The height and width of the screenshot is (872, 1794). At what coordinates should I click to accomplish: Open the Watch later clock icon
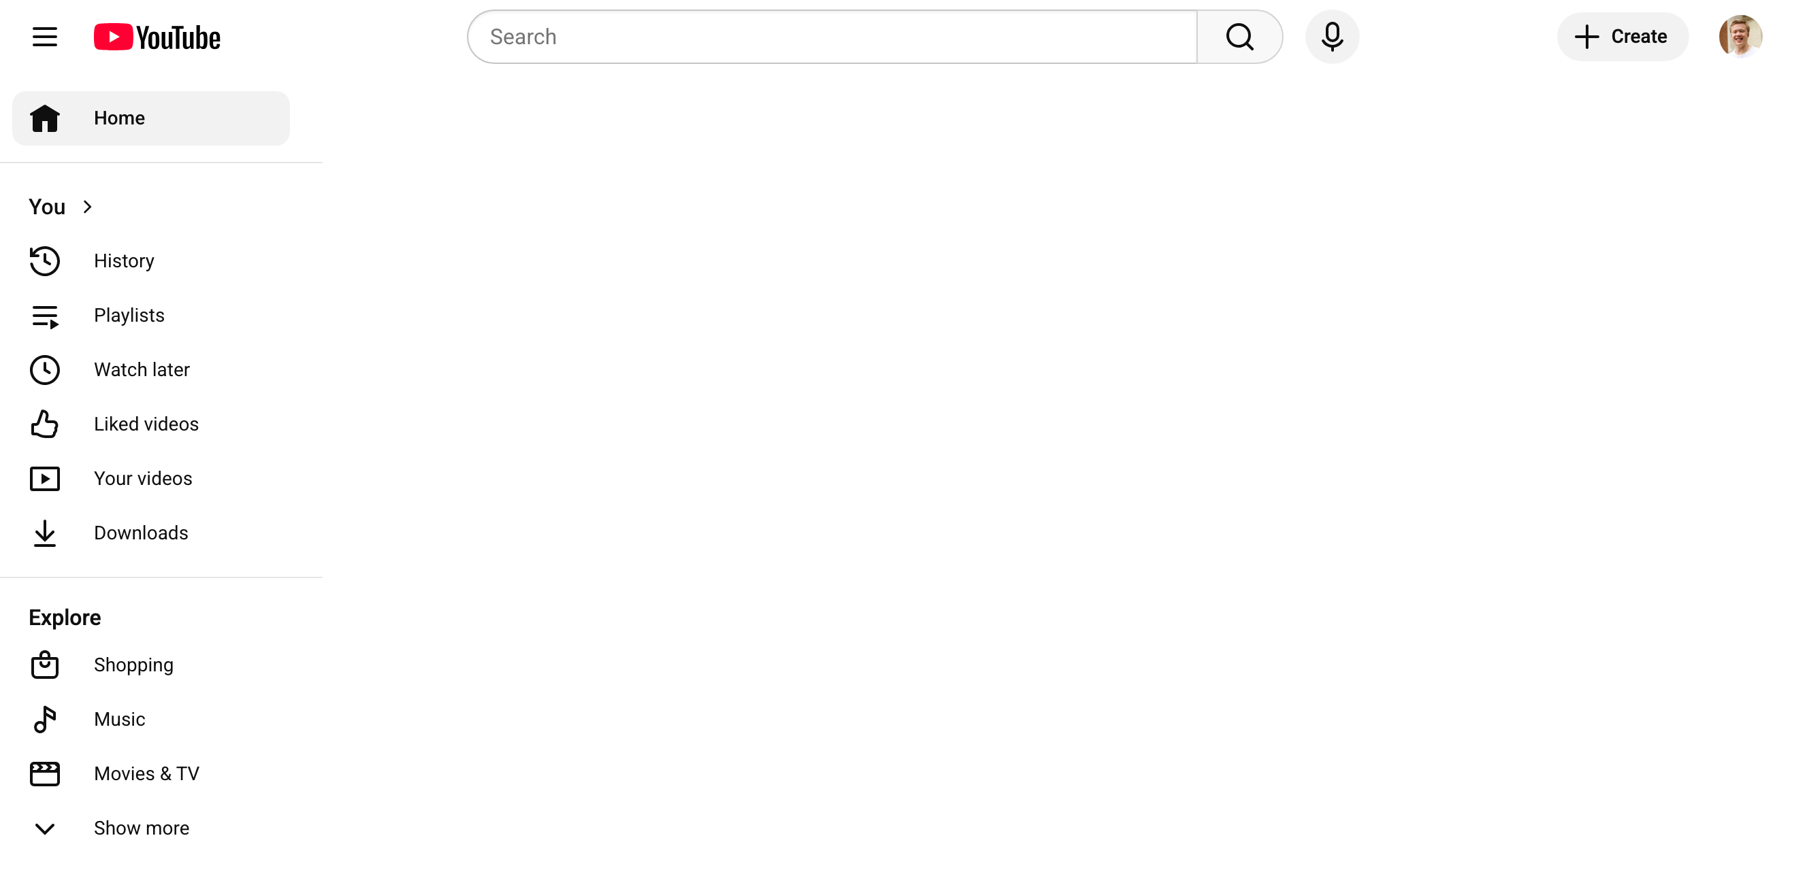pos(44,369)
